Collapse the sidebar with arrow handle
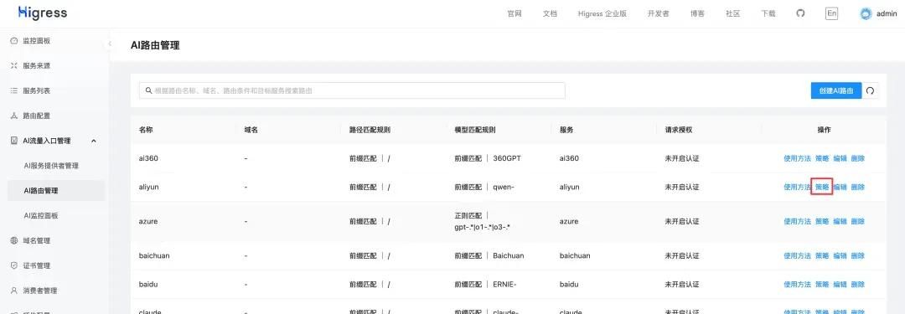This screenshot has height=314, width=905. 110,44
